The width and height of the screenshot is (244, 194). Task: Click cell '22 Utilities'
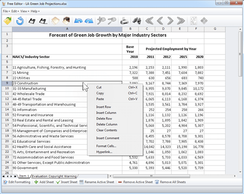(67, 78)
